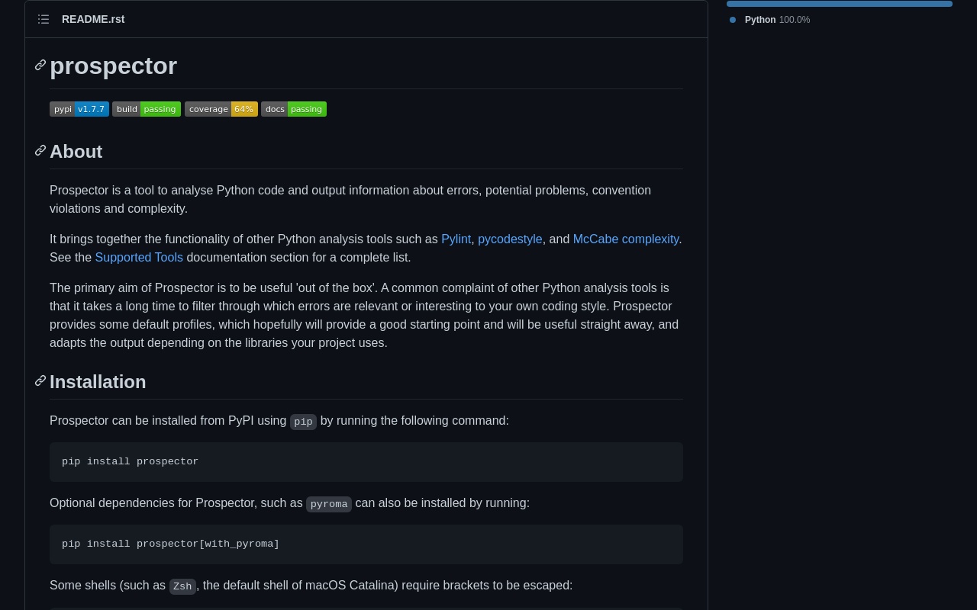Click the inline Zsh code label
977x610 pixels.
182,586
